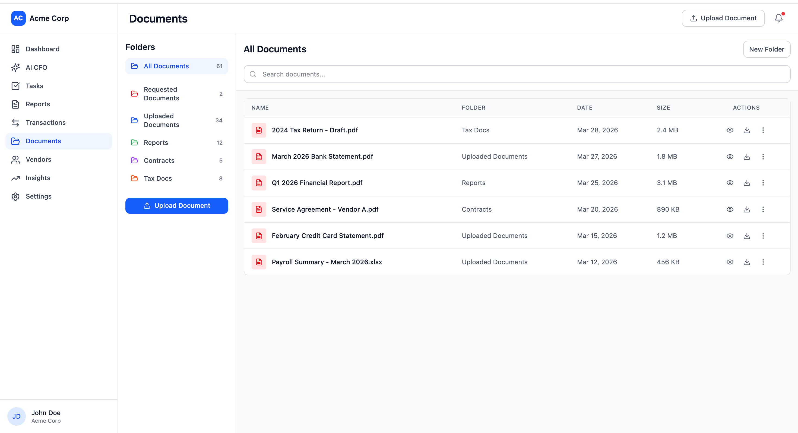Click folder cell 'Tax Docs' in first row
The width and height of the screenshot is (798, 433).
[476, 130]
